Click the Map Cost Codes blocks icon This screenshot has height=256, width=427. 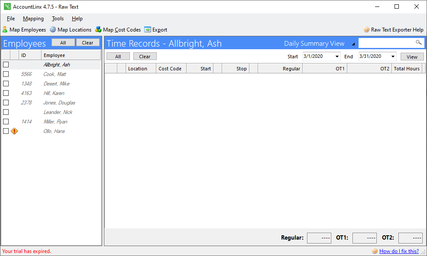point(98,29)
